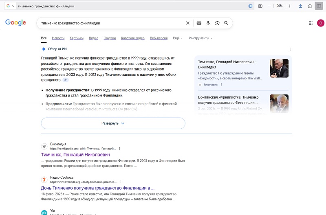Click the svoboda.org result URL
Image resolution: width=326 pixels, height=215 pixels.
coord(84,182)
